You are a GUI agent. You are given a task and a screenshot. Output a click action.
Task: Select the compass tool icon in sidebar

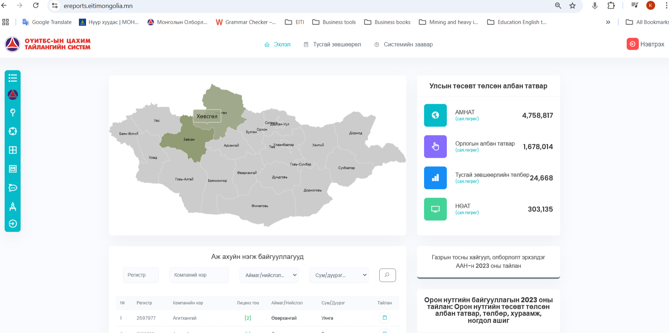tap(12, 207)
